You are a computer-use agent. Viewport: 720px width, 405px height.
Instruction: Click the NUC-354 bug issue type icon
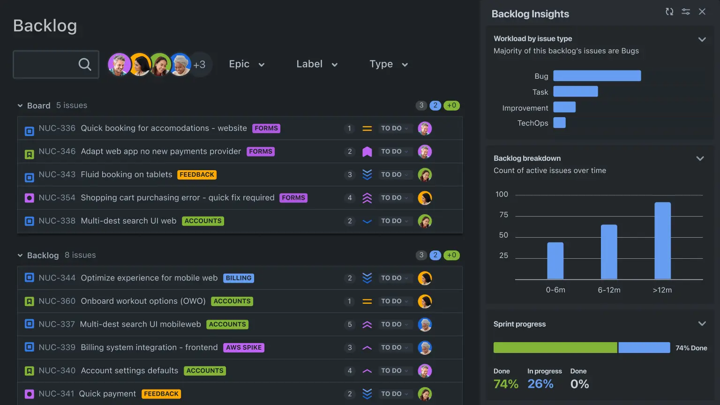29,198
